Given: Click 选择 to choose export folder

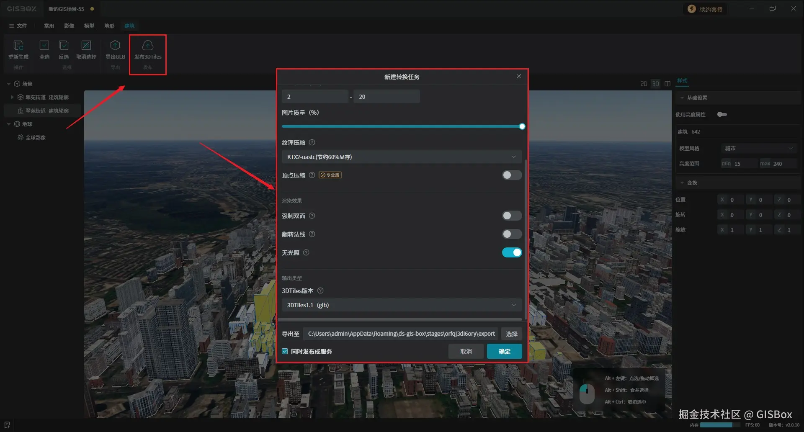Looking at the screenshot, I should [512, 334].
